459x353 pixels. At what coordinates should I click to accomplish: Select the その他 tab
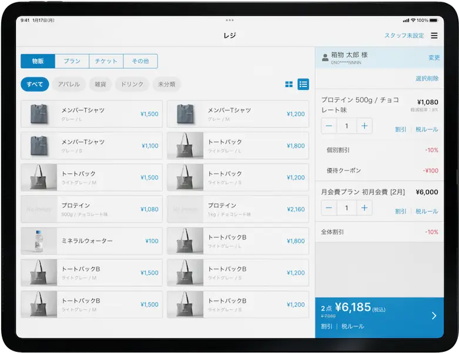pos(140,61)
